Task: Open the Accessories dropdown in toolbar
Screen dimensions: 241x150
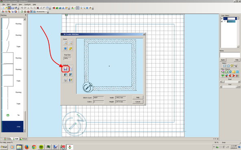Action: pyautogui.click(x=41, y=12)
